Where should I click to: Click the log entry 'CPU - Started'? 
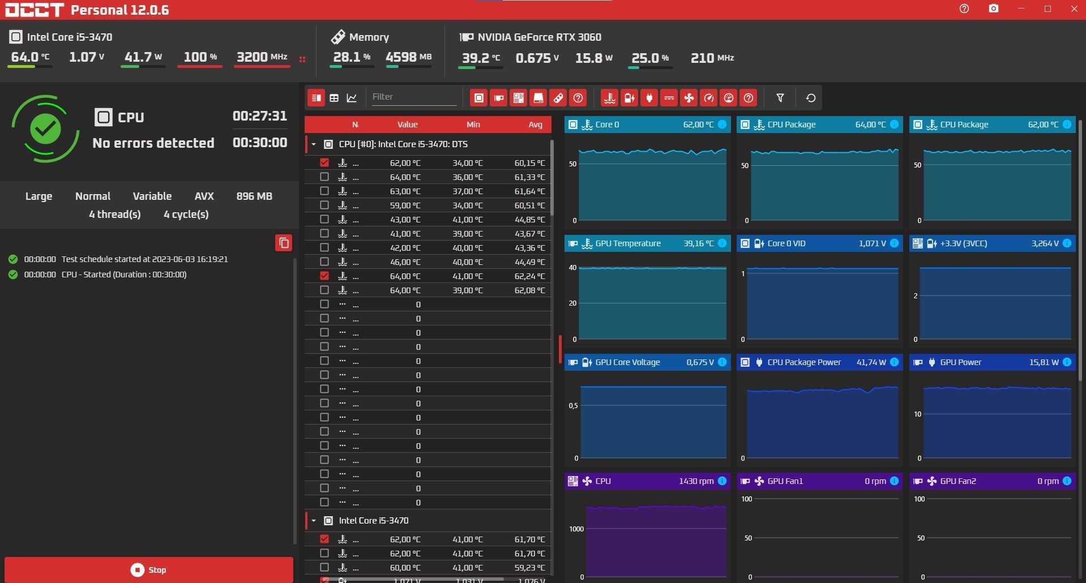click(x=124, y=275)
